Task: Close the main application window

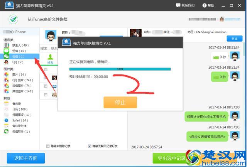Action: click(x=239, y=5)
